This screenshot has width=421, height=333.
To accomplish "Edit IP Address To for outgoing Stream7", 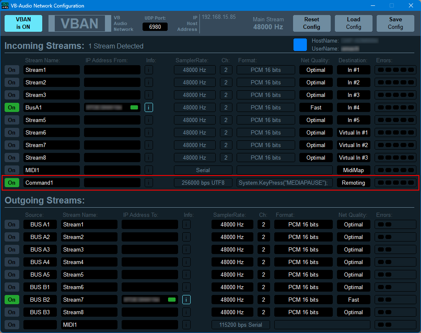I will tap(150, 300).
